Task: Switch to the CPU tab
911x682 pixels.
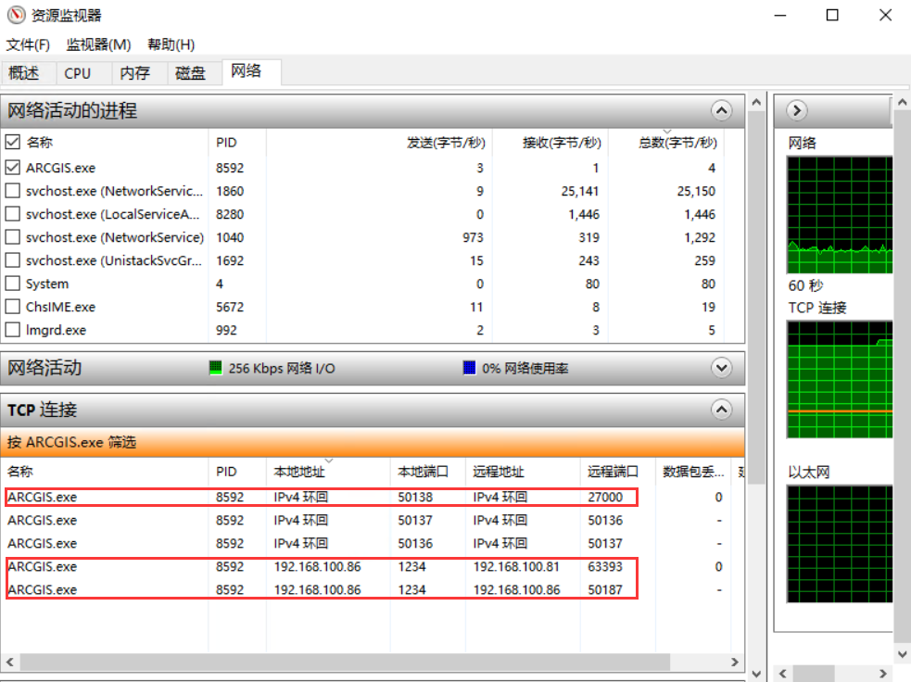Action: [x=77, y=72]
